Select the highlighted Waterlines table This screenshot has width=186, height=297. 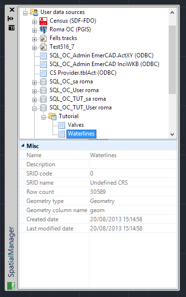[x=81, y=134]
